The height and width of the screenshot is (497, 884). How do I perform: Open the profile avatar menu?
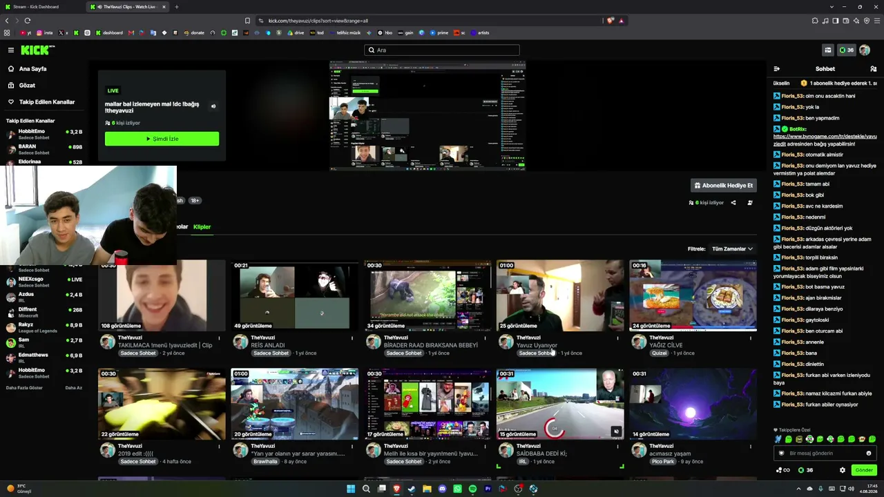[x=865, y=50]
